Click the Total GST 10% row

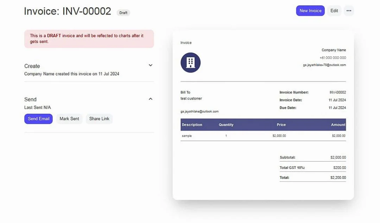click(312, 168)
